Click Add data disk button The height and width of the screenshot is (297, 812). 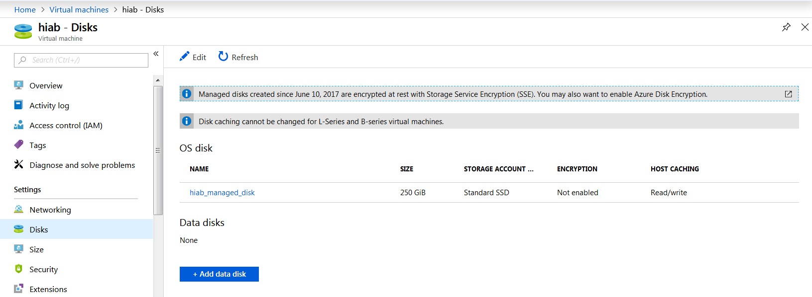coord(219,274)
